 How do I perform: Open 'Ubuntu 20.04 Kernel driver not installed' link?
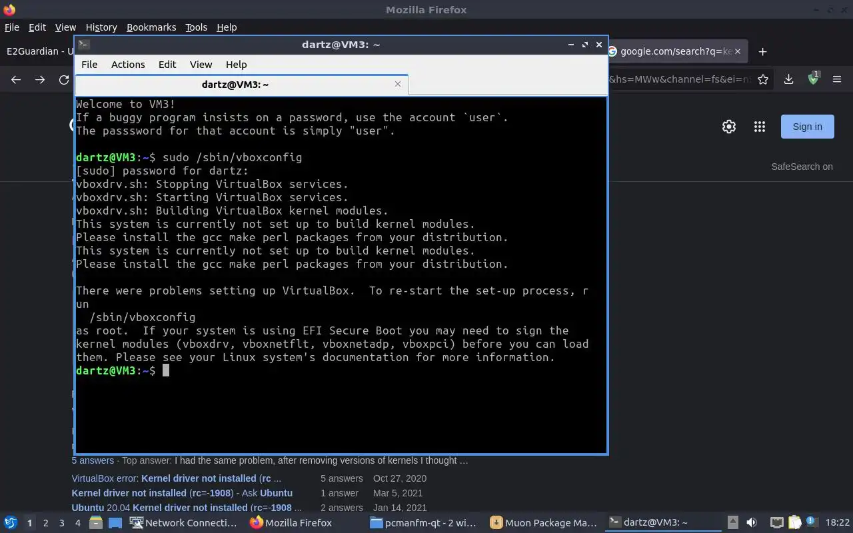click(x=187, y=508)
